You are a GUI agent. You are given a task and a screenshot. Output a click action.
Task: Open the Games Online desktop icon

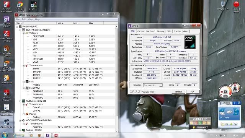(x=236, y=7)
